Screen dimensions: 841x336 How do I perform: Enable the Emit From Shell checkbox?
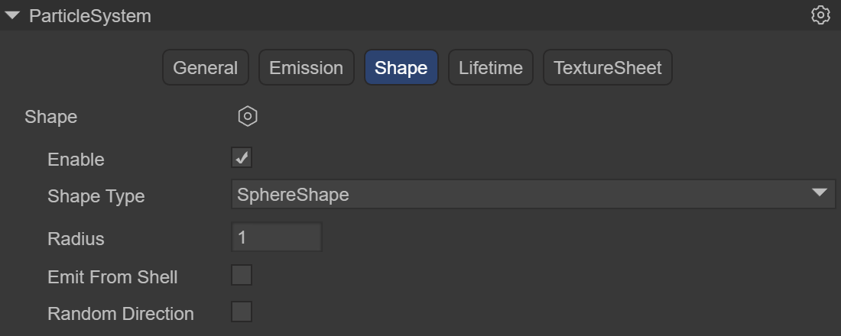[242, 276]
